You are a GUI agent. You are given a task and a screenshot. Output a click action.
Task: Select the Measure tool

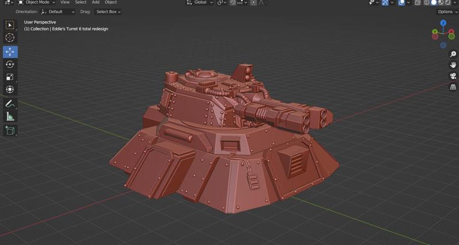(x=10, y=116)
